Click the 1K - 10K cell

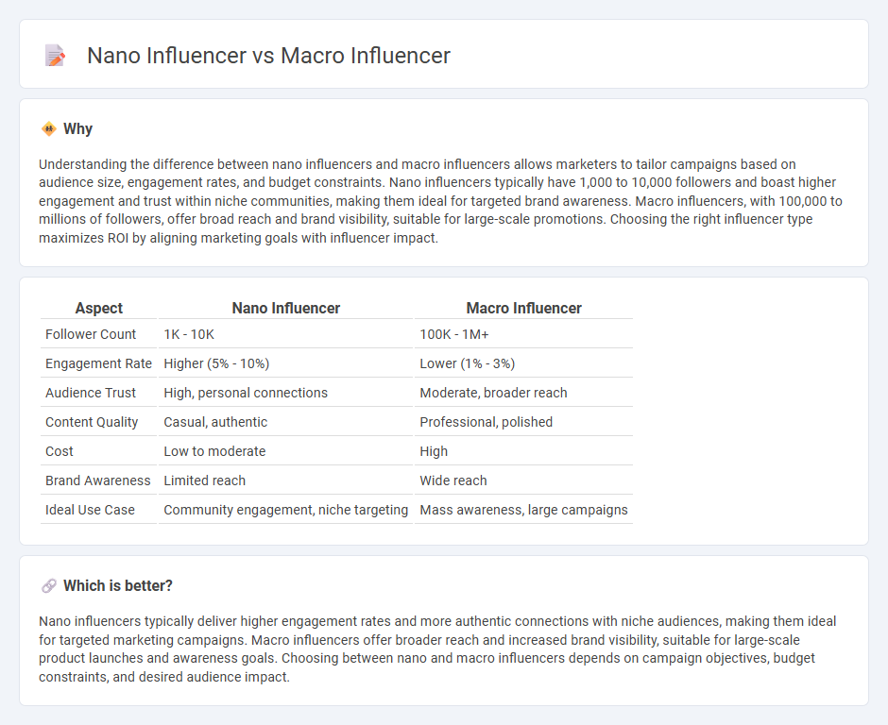[285, 334]
